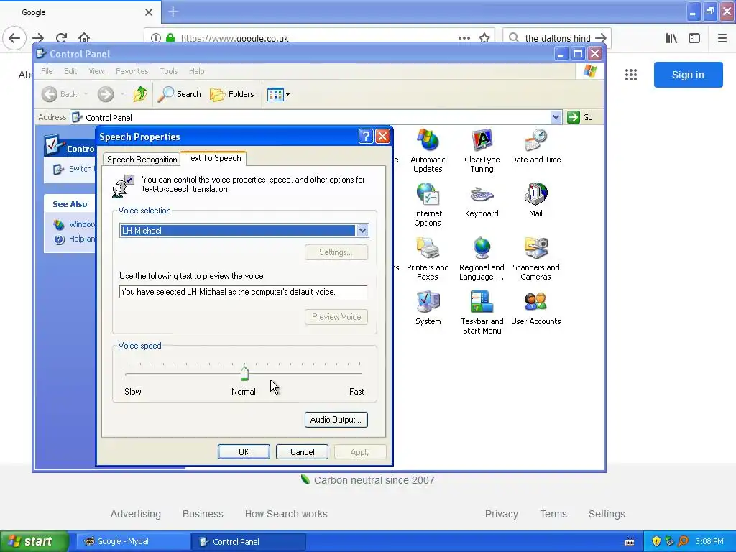Open Edit menu in Control Panel
Screen dimensions: 736x552
(x=70, y=71)
